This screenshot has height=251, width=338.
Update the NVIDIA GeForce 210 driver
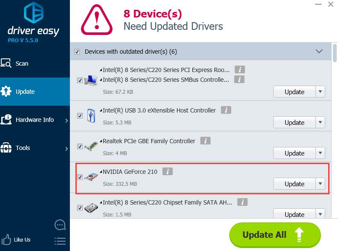point(295,184)
